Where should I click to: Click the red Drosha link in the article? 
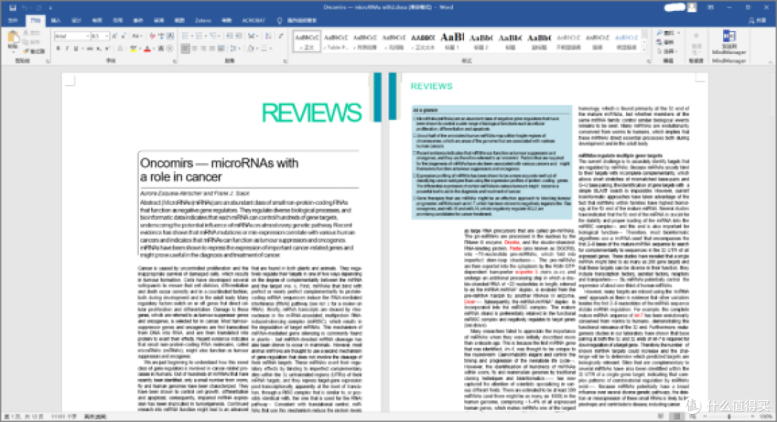coord(512,242)
